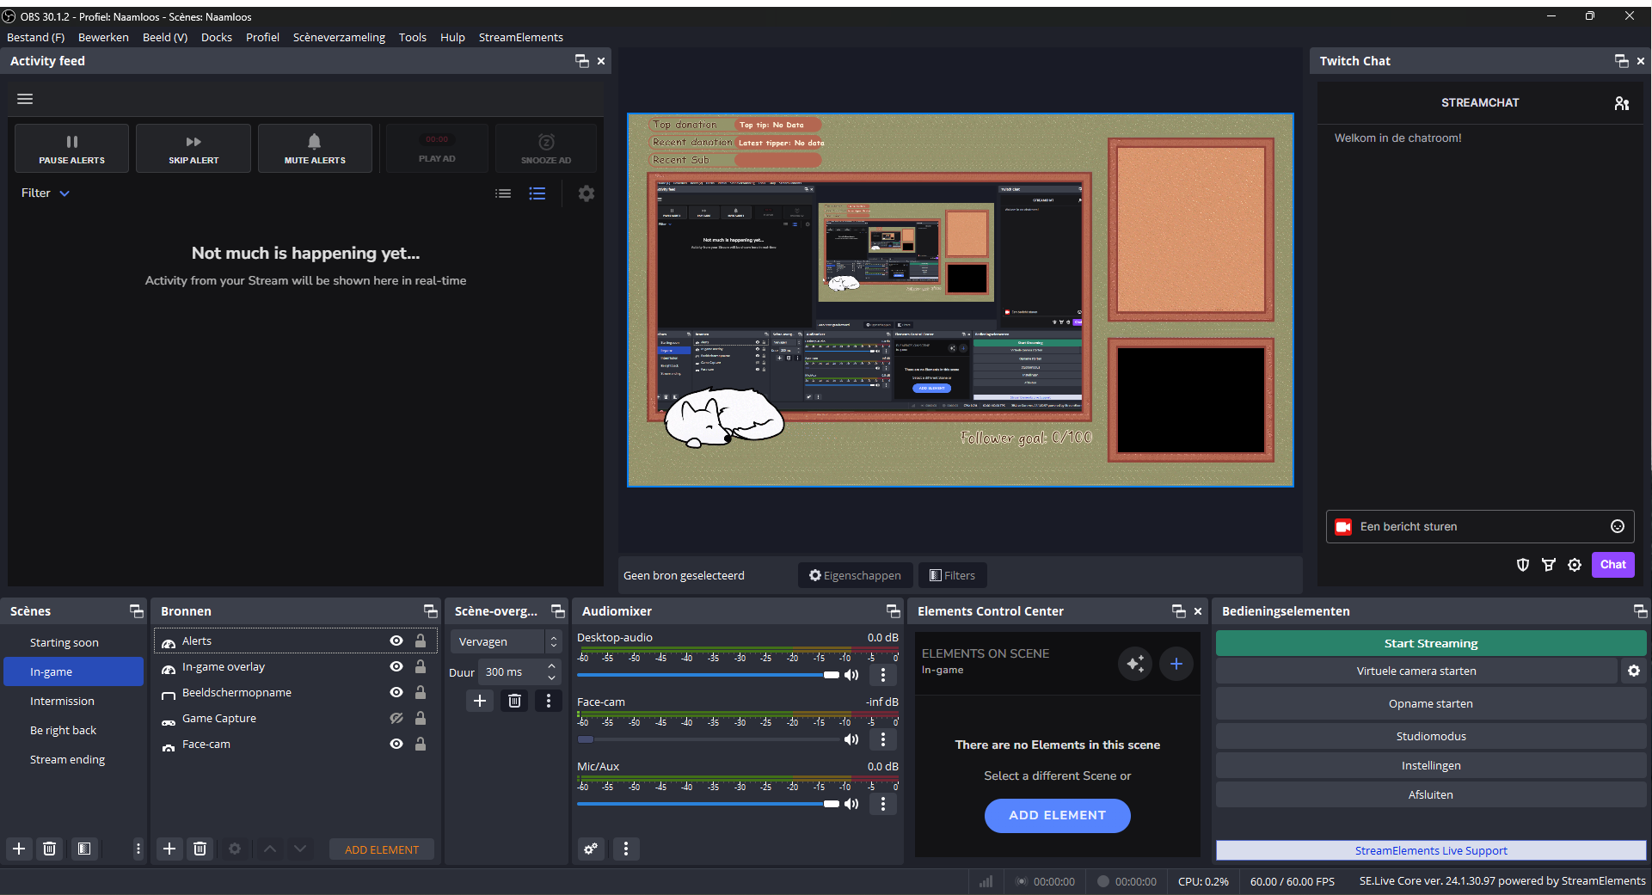
Task: Click the Start Streaming button
Action: (x=1431, y=643)
